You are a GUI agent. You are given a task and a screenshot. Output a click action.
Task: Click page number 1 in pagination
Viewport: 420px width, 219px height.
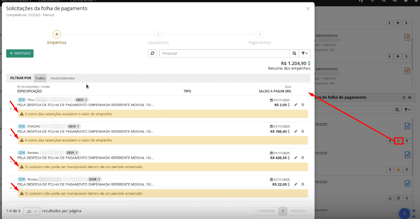(x=283, y=211)
